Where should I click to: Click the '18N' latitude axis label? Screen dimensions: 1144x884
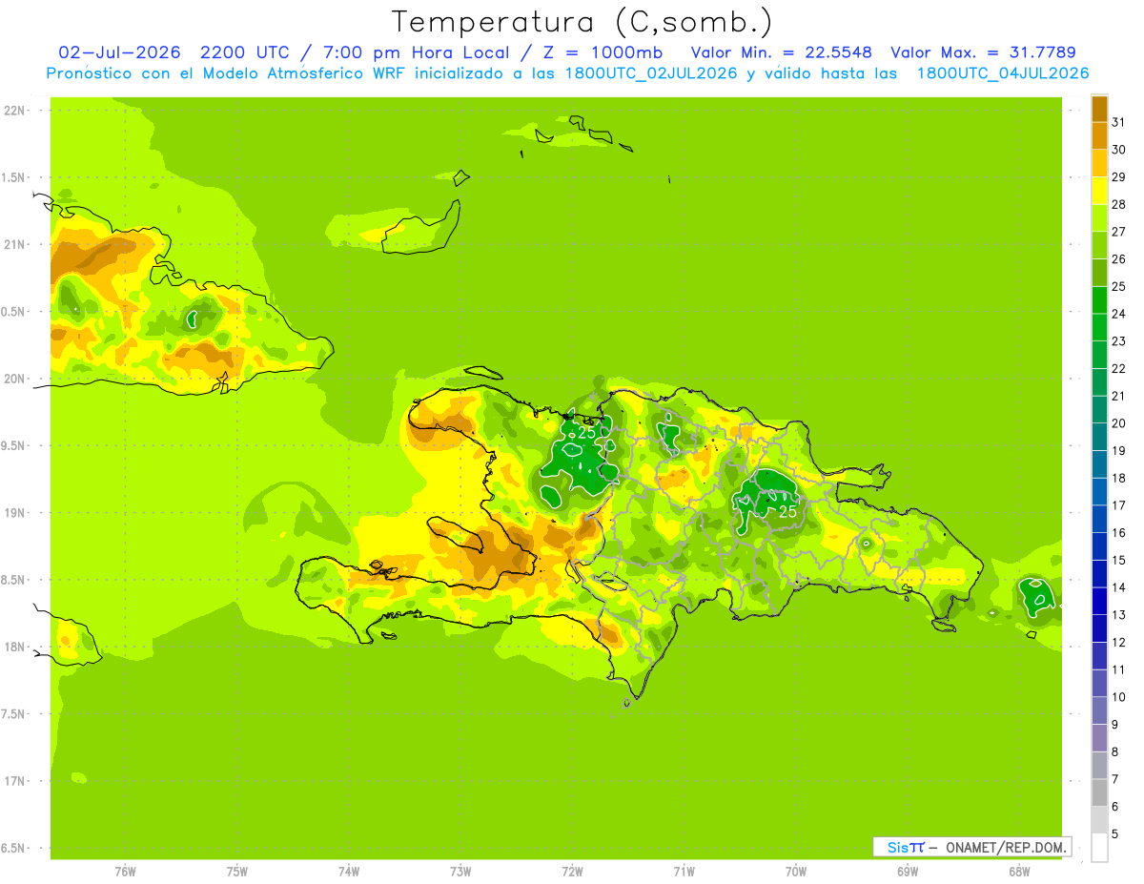[14, 648]
